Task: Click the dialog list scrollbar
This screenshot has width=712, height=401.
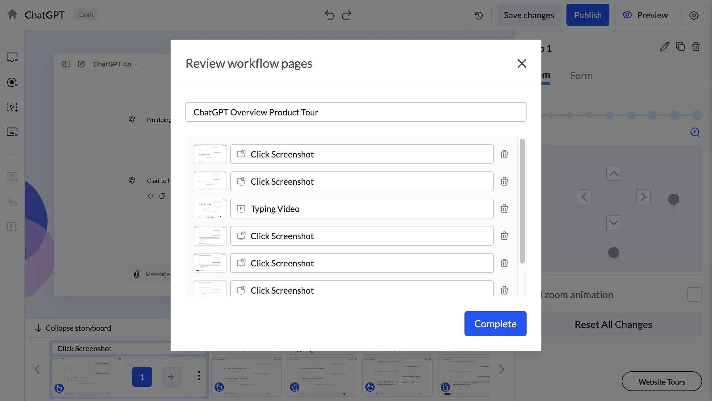Action: (522, 201)
